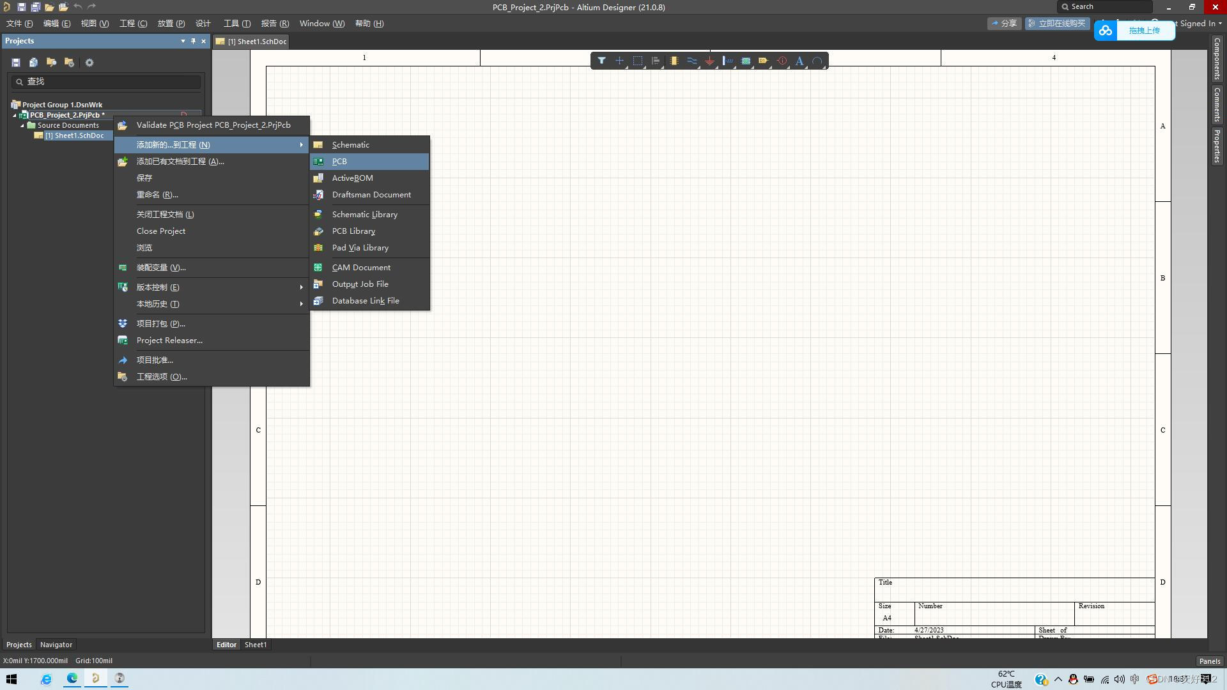Toggle the Projects panel pin
This screenshot has width=1227, height=690.
tap(193, 41)
